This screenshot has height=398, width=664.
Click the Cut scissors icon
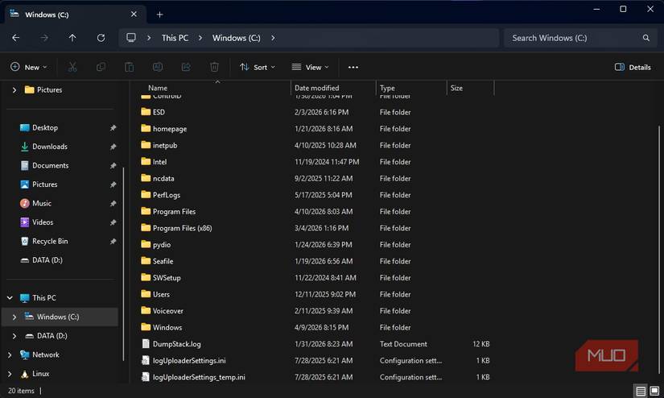pos(72,67)
